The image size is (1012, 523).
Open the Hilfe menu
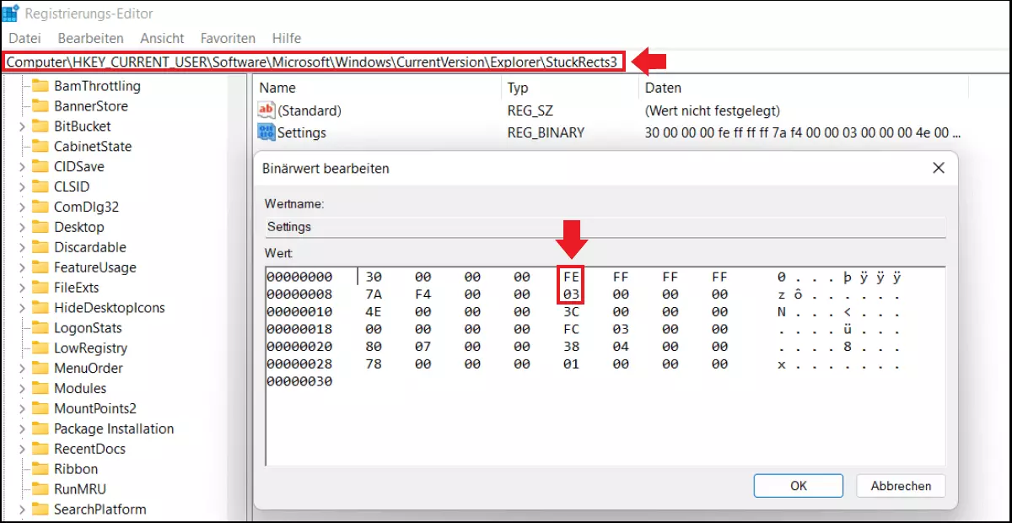coord(287,38)
